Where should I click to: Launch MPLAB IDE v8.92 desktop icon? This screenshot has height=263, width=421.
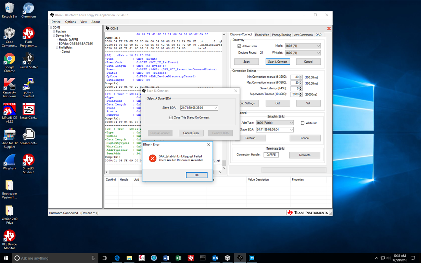point(9,110)
